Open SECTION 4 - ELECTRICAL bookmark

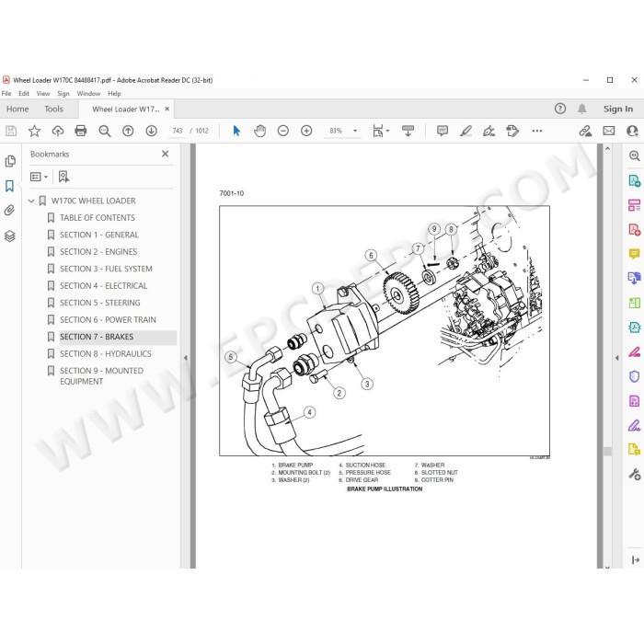(x=103, y=286)
